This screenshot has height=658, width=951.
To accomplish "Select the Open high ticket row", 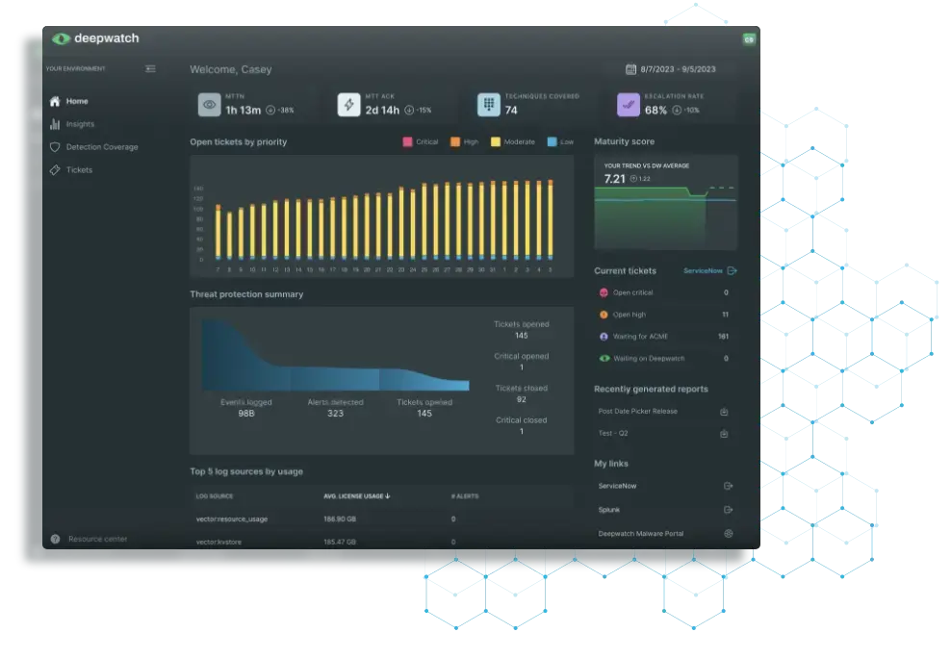I will (665, 315).
